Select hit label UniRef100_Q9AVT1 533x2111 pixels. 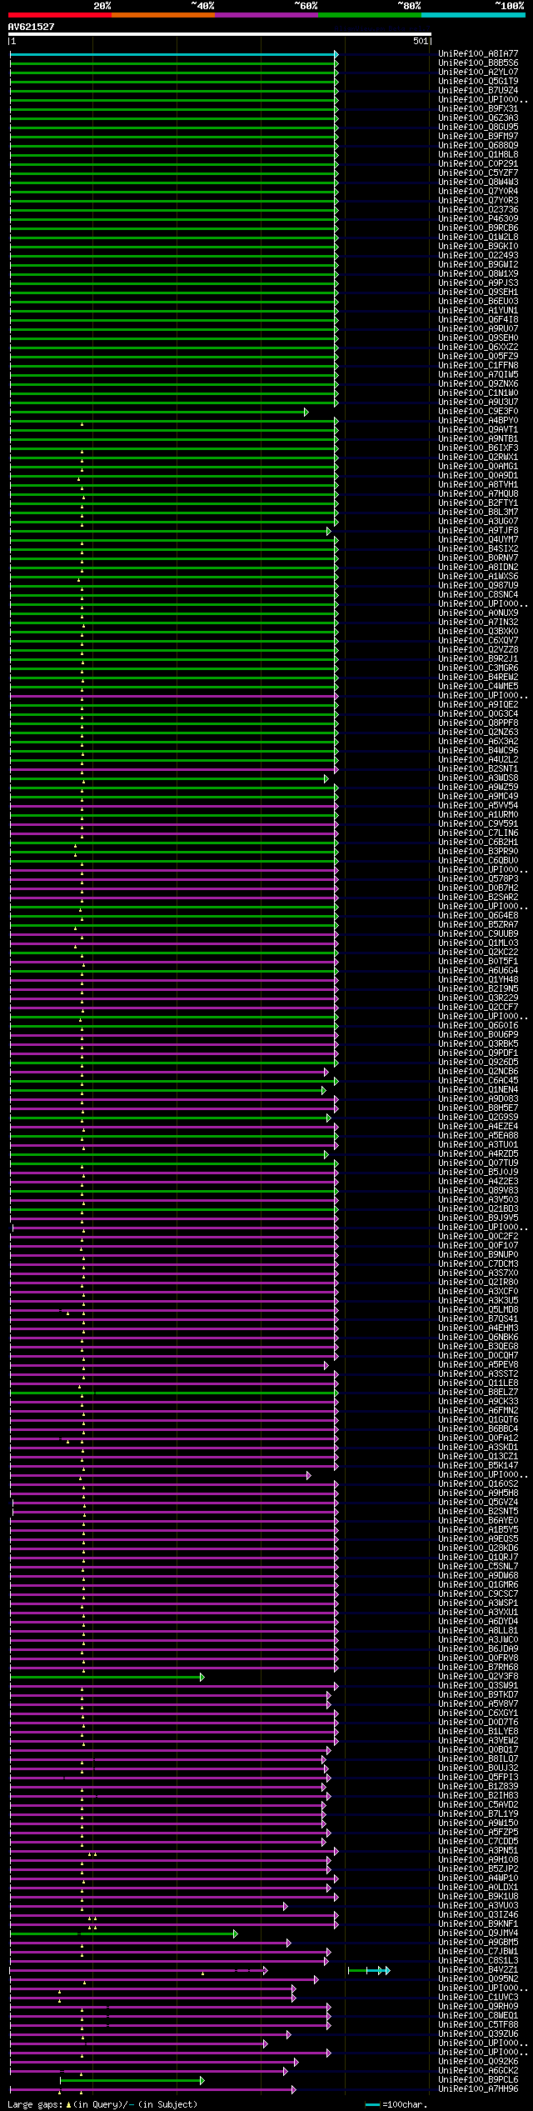[x=478, y=430]
